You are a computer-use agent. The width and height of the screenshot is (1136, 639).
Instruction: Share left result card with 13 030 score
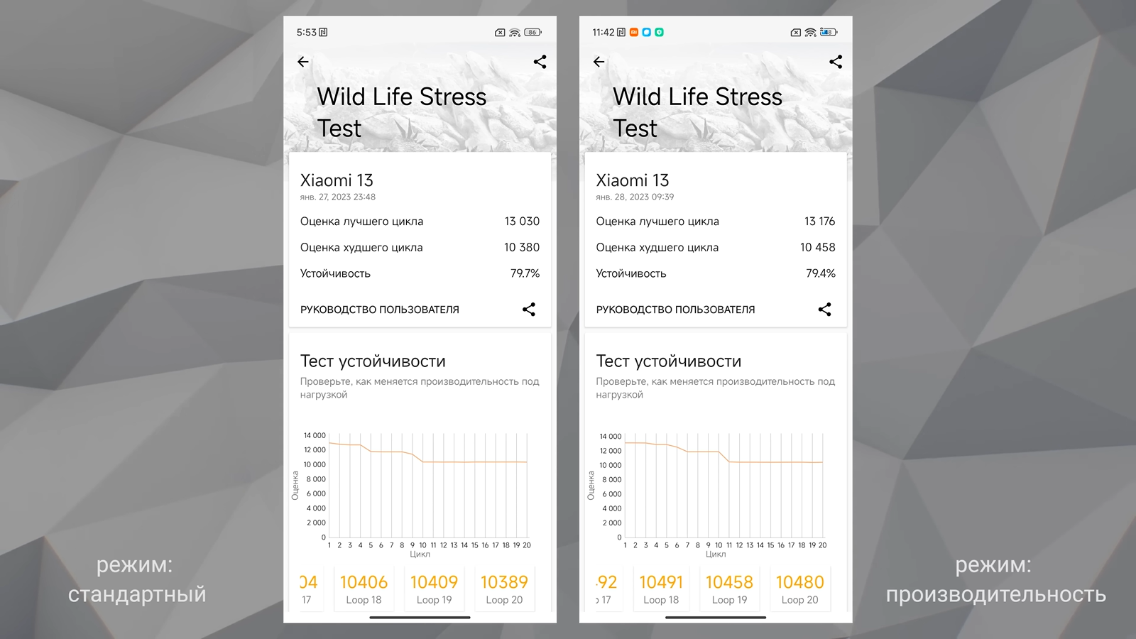[529, 310]
